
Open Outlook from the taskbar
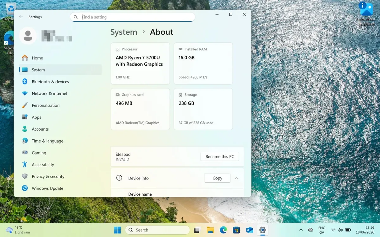click(x=250, y=230)
